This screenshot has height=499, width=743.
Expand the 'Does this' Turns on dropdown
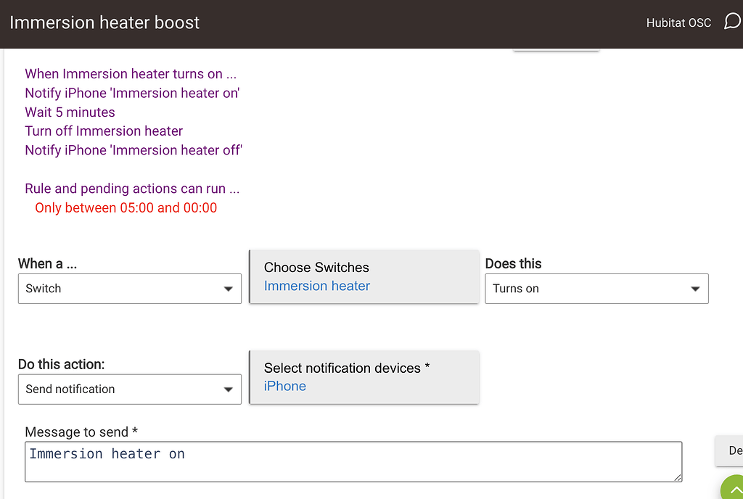596,289
